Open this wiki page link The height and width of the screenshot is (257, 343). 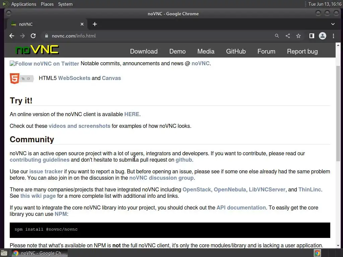click(x=38, y=196)
